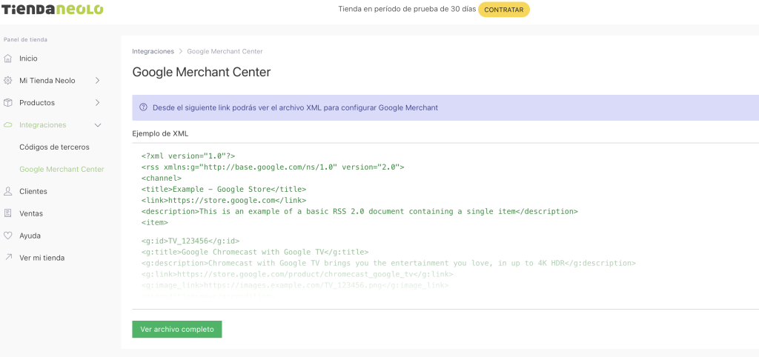This screenshot has width=759, height=357.
Task: Click the Productos box icon
Action: (7, 102)
